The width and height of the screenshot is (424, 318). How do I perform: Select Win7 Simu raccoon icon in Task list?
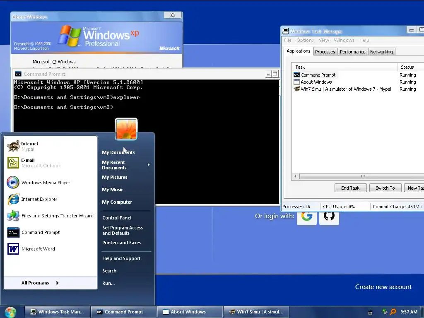(x=296, y=89)
